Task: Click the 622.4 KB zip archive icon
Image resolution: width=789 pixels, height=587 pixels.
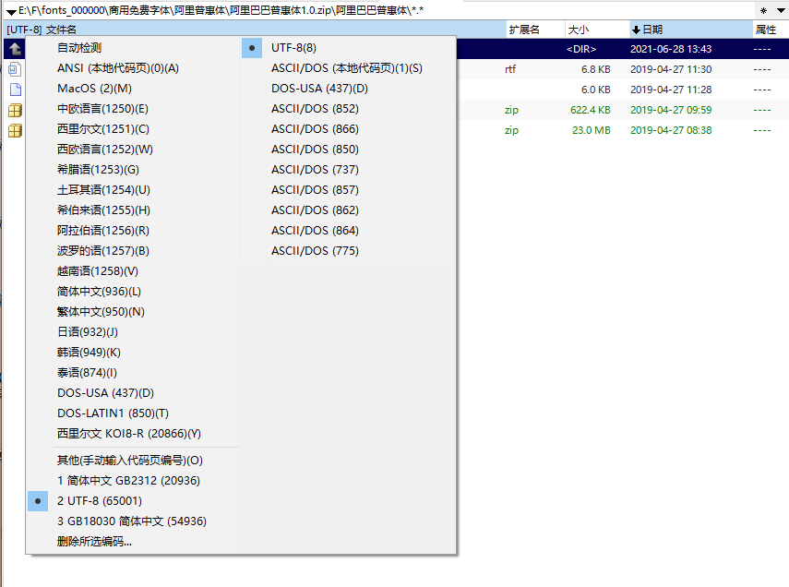Action: pyautogui.click(x=15, y=110)
